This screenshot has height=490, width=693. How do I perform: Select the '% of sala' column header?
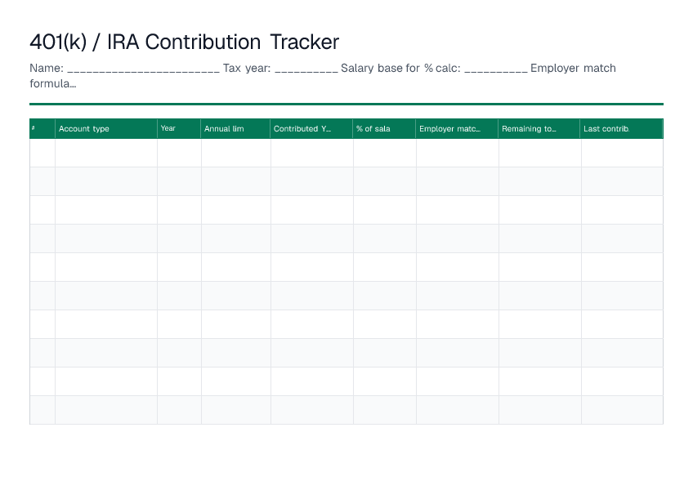pyautogui.click(x=385, y=128)
